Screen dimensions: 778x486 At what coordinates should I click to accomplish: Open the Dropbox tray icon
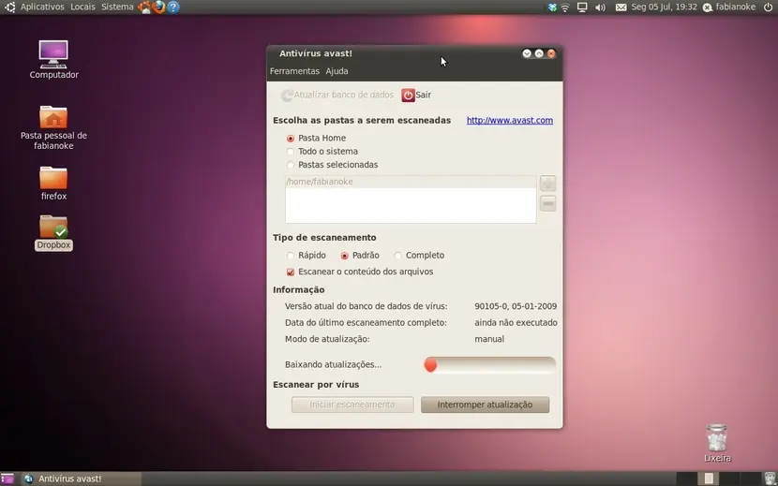[552, 7]
